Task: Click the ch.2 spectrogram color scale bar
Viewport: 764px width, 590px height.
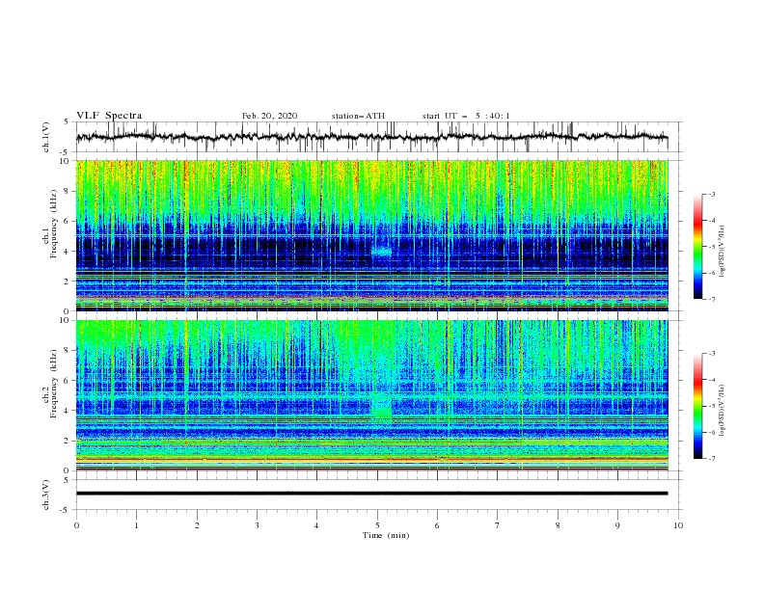Action: 697,406
